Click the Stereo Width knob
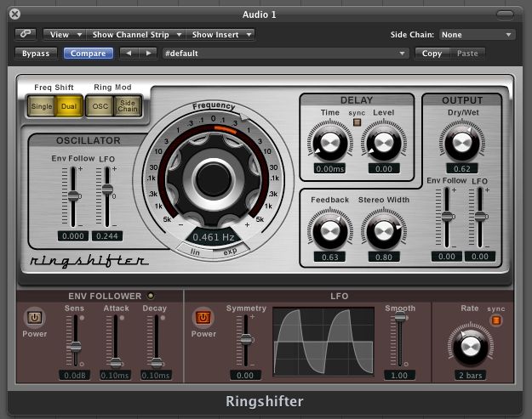The width and height of the screenshot is (532, 419). [x=384, y=232]
